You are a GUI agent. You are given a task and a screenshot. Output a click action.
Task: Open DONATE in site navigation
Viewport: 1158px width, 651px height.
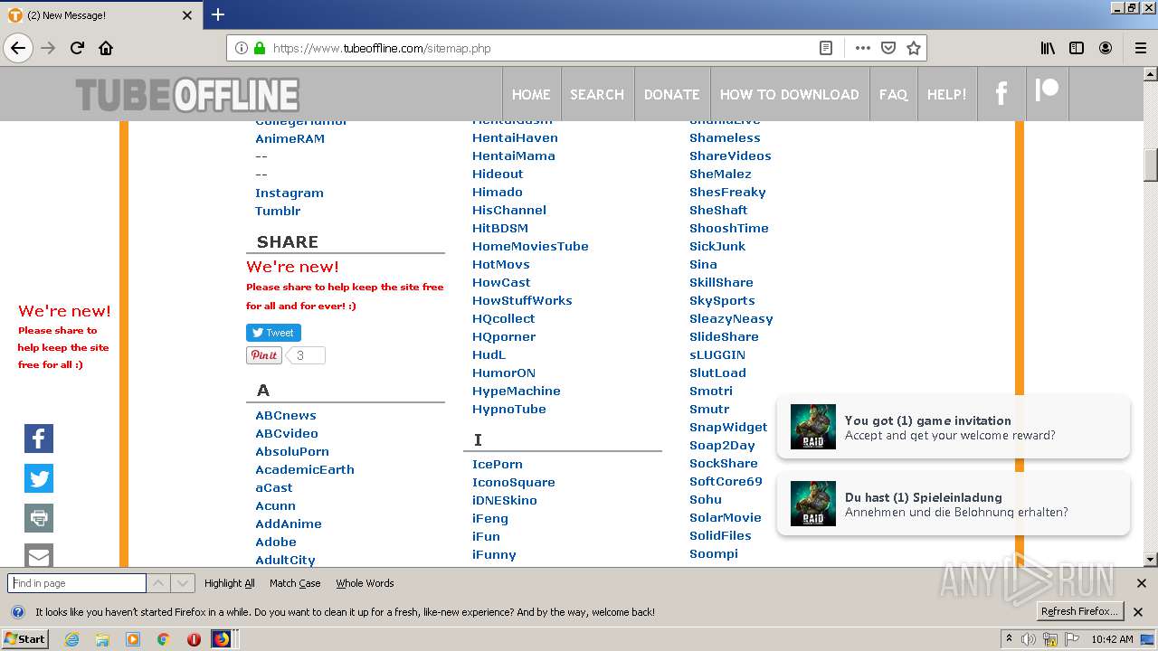pos(671,94)
